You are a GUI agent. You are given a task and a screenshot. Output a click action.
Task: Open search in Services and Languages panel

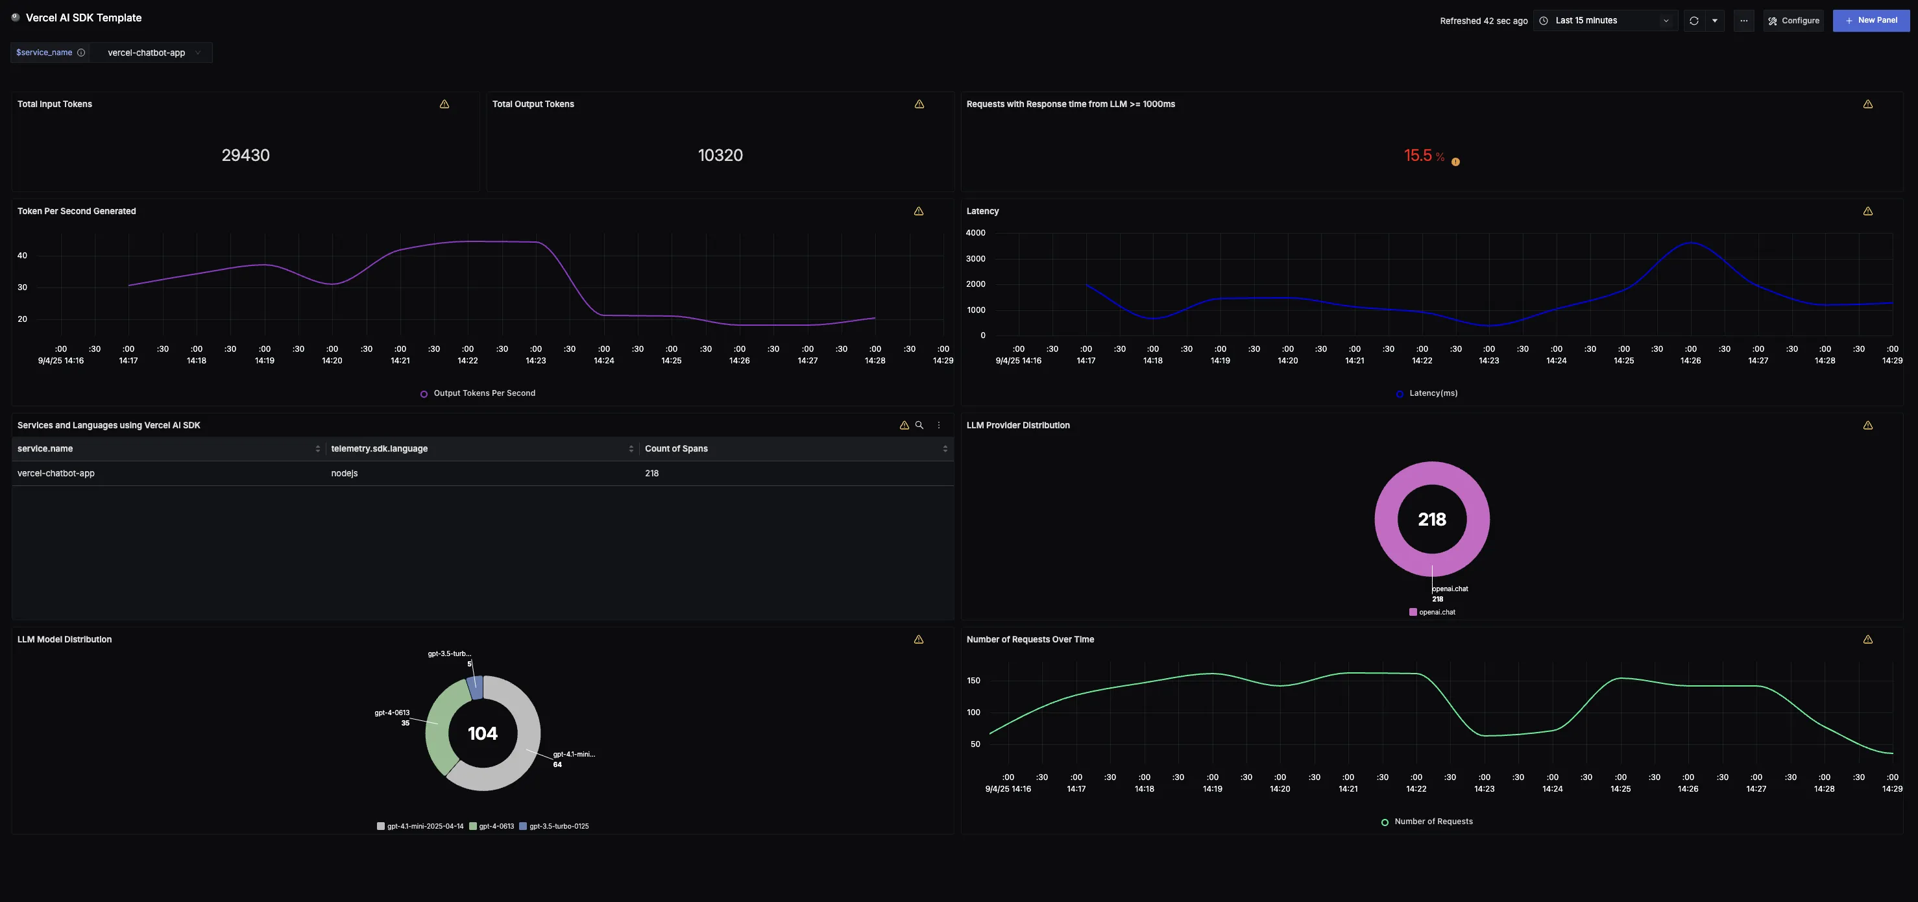click(x=919, y=425)
